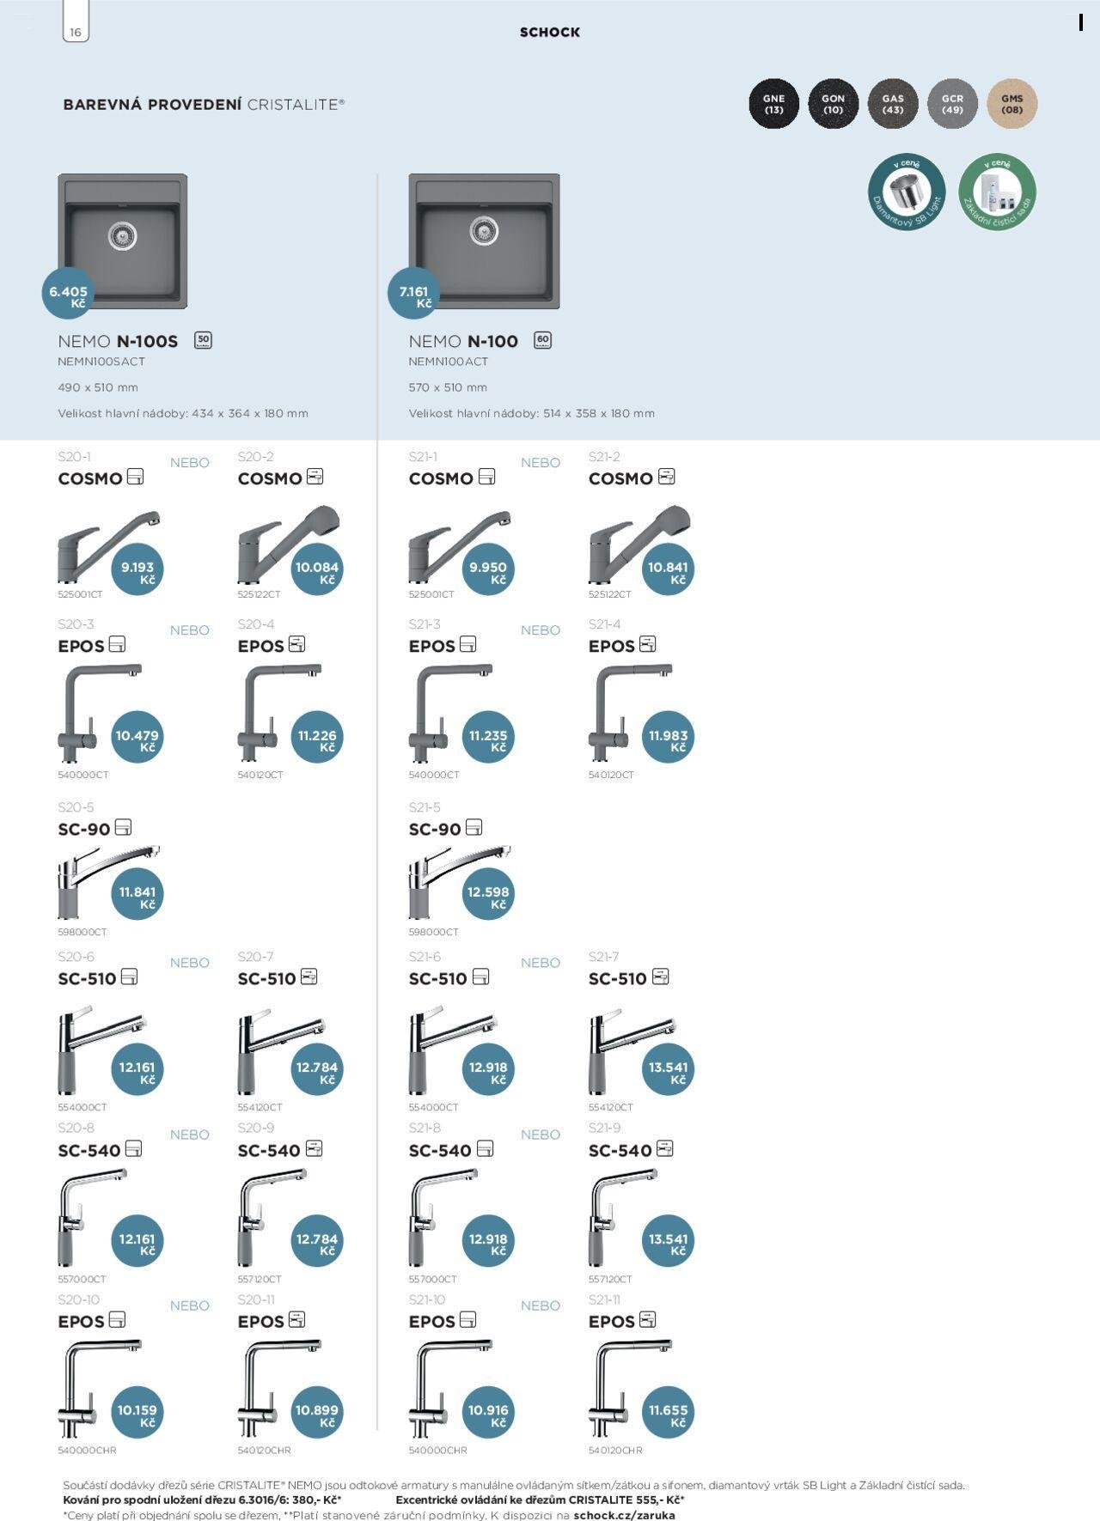The image size is (1100, 1521).
Task: Click the pull-out icon beside S21-4 EPOS
Action: (x=647, y=644)
